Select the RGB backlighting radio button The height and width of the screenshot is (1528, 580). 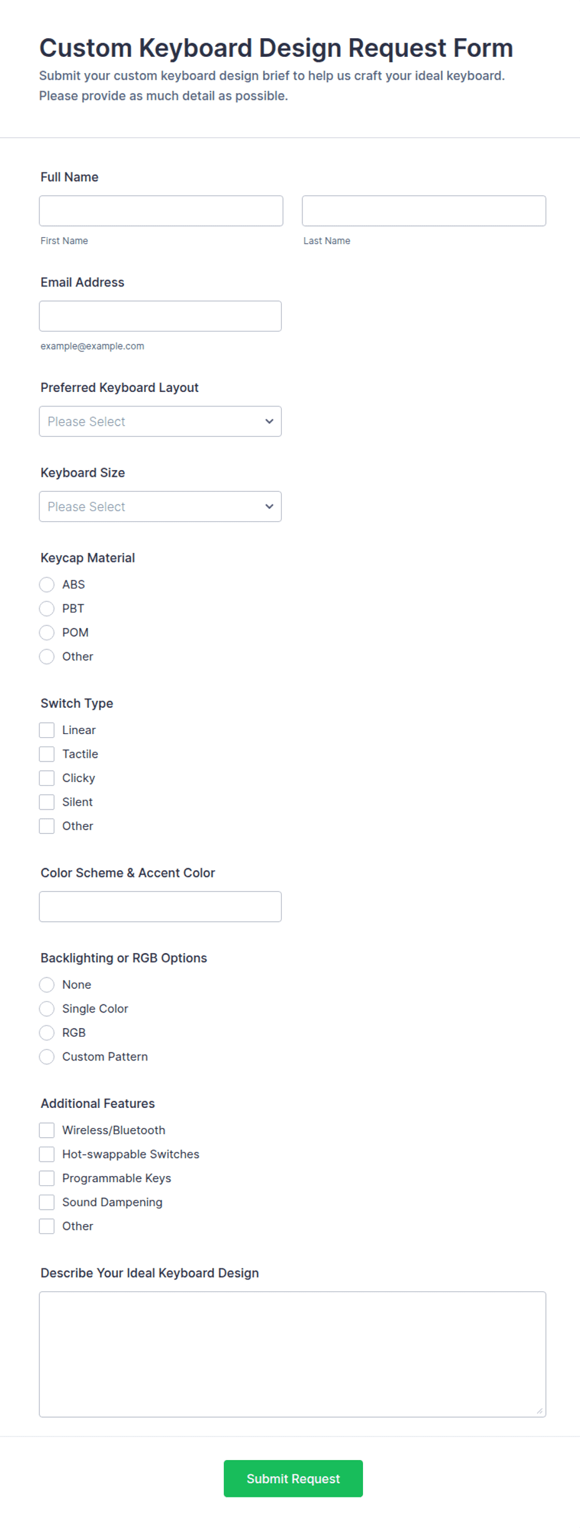47,1033
